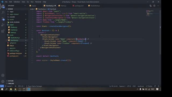Expand the .expo-shared folder

point(14,14)
